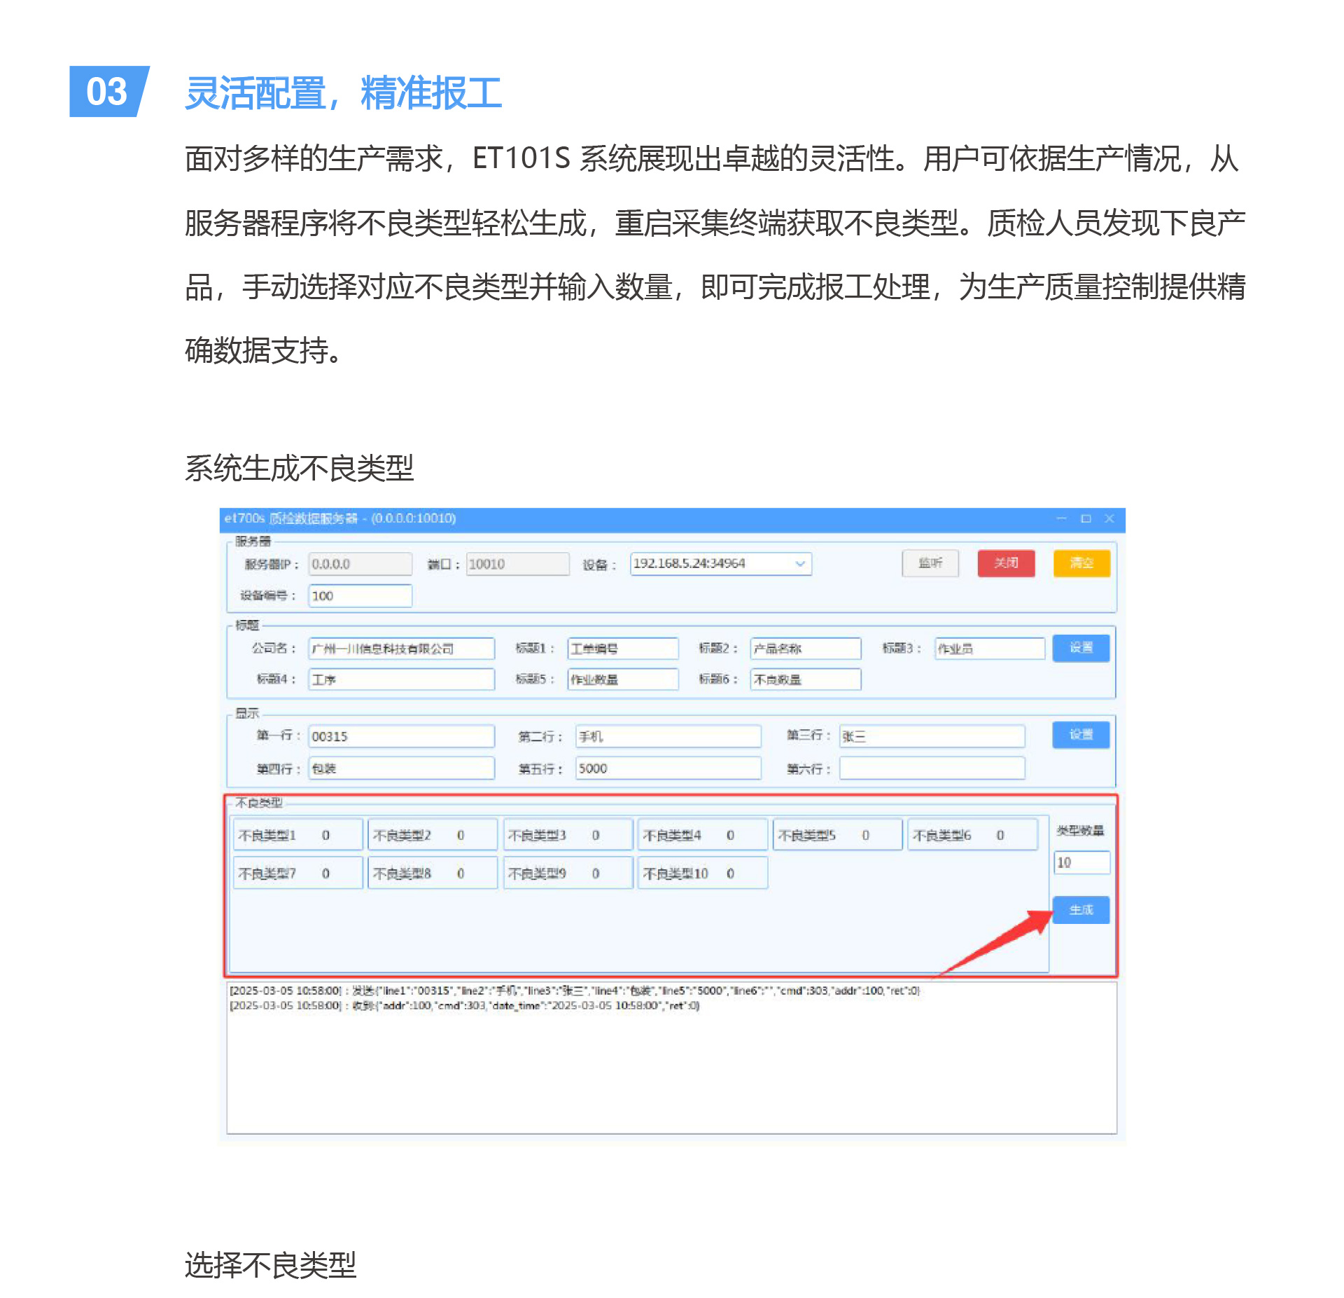Minimize the et700s server window
The width and height of the screenshot is (1344, 1298).
[x=1061, y=518]
